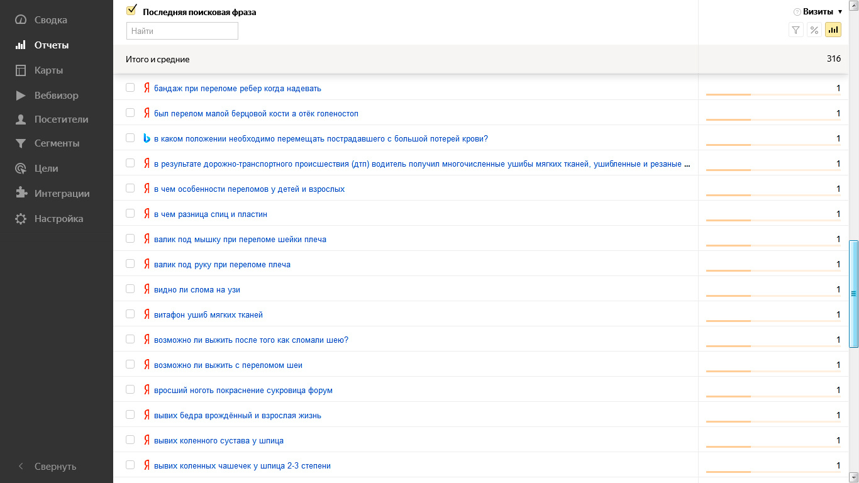859x483 pixels.
Task: Open phrase 'в чем разница спиц и пластин'
Action: 211,214
